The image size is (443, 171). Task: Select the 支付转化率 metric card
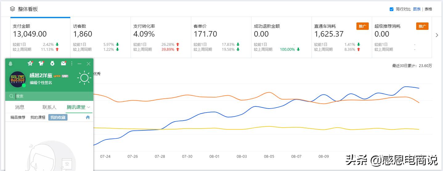coord(161,38)
